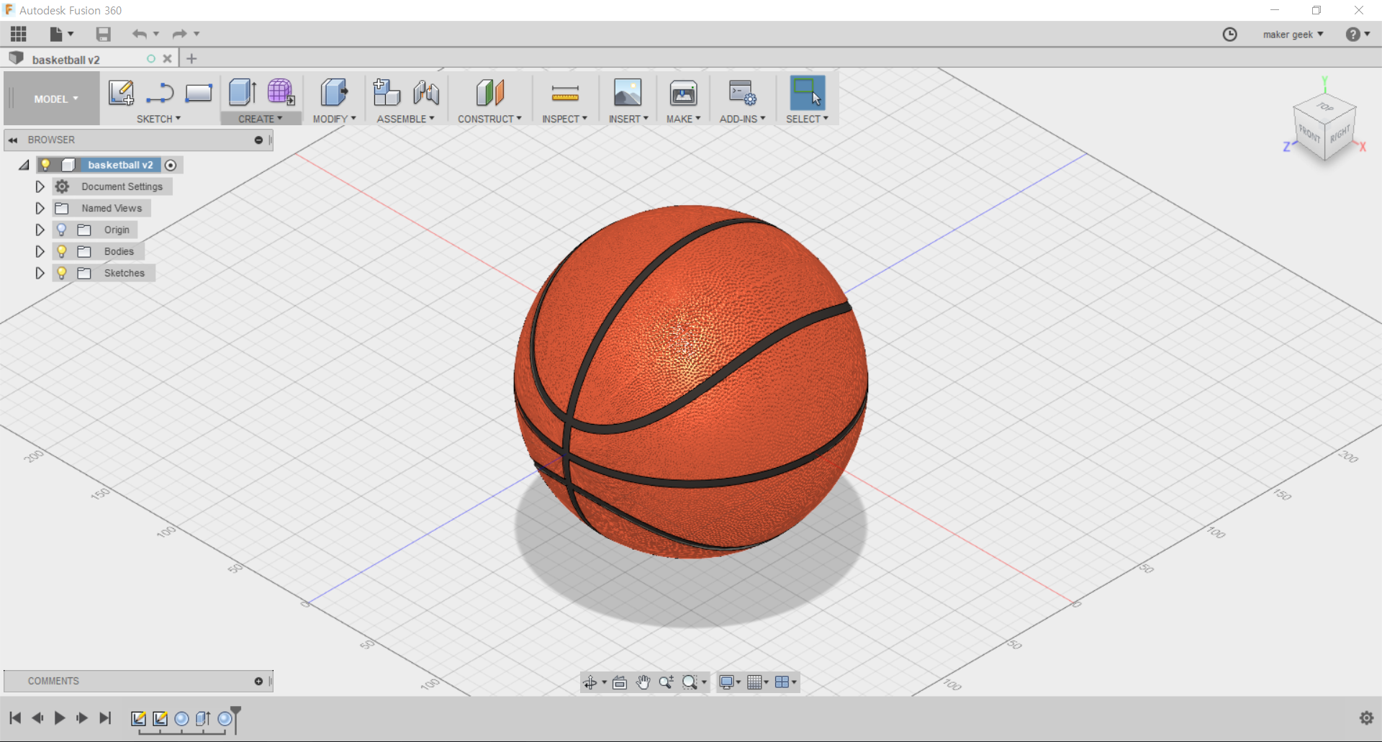The image size is (1382, 742).
Task: Select the Zoom magnifier tool
Action: point(667,682)
